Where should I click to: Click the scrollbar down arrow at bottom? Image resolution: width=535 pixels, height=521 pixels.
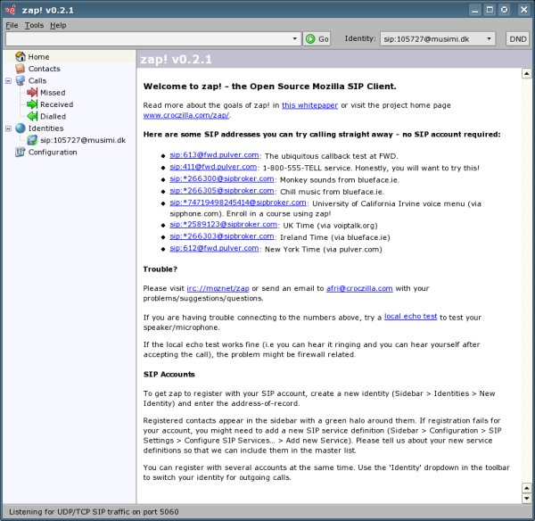[526, 499]
